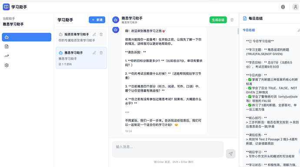Select the 今日总结 tab

point(249,30)
